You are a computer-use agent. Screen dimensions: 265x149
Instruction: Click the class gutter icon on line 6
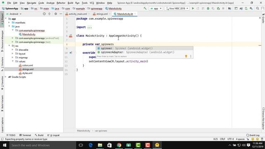71,36
